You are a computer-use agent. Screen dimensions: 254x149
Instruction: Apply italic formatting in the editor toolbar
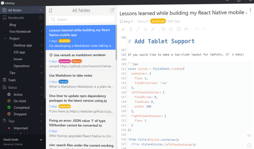tap(138, 29)
